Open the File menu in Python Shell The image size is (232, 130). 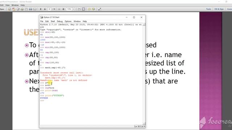coord(42,21)
